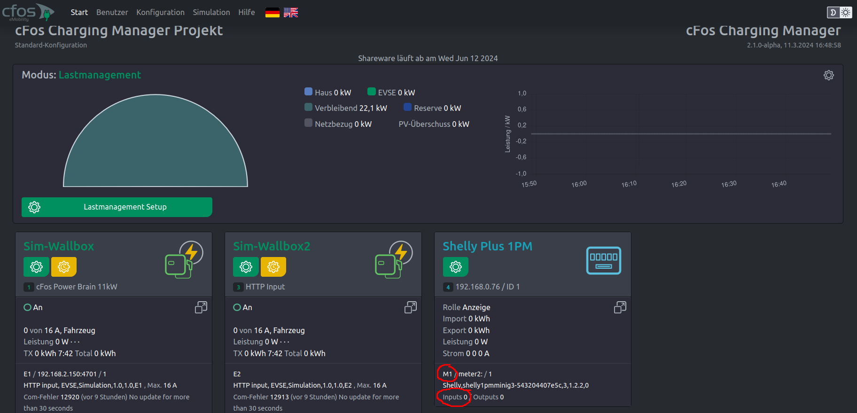Image resolution: width=857 pixels, height=413 pixels.
Task: Open Sim-Wallbox2 green settings gear
Action: (246, 267)
